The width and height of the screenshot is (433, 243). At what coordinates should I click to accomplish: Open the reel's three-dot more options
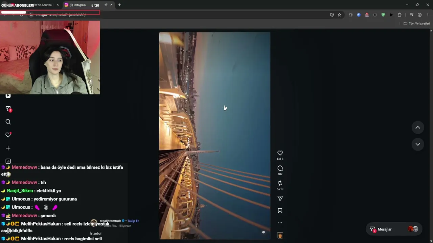[280, 223]
